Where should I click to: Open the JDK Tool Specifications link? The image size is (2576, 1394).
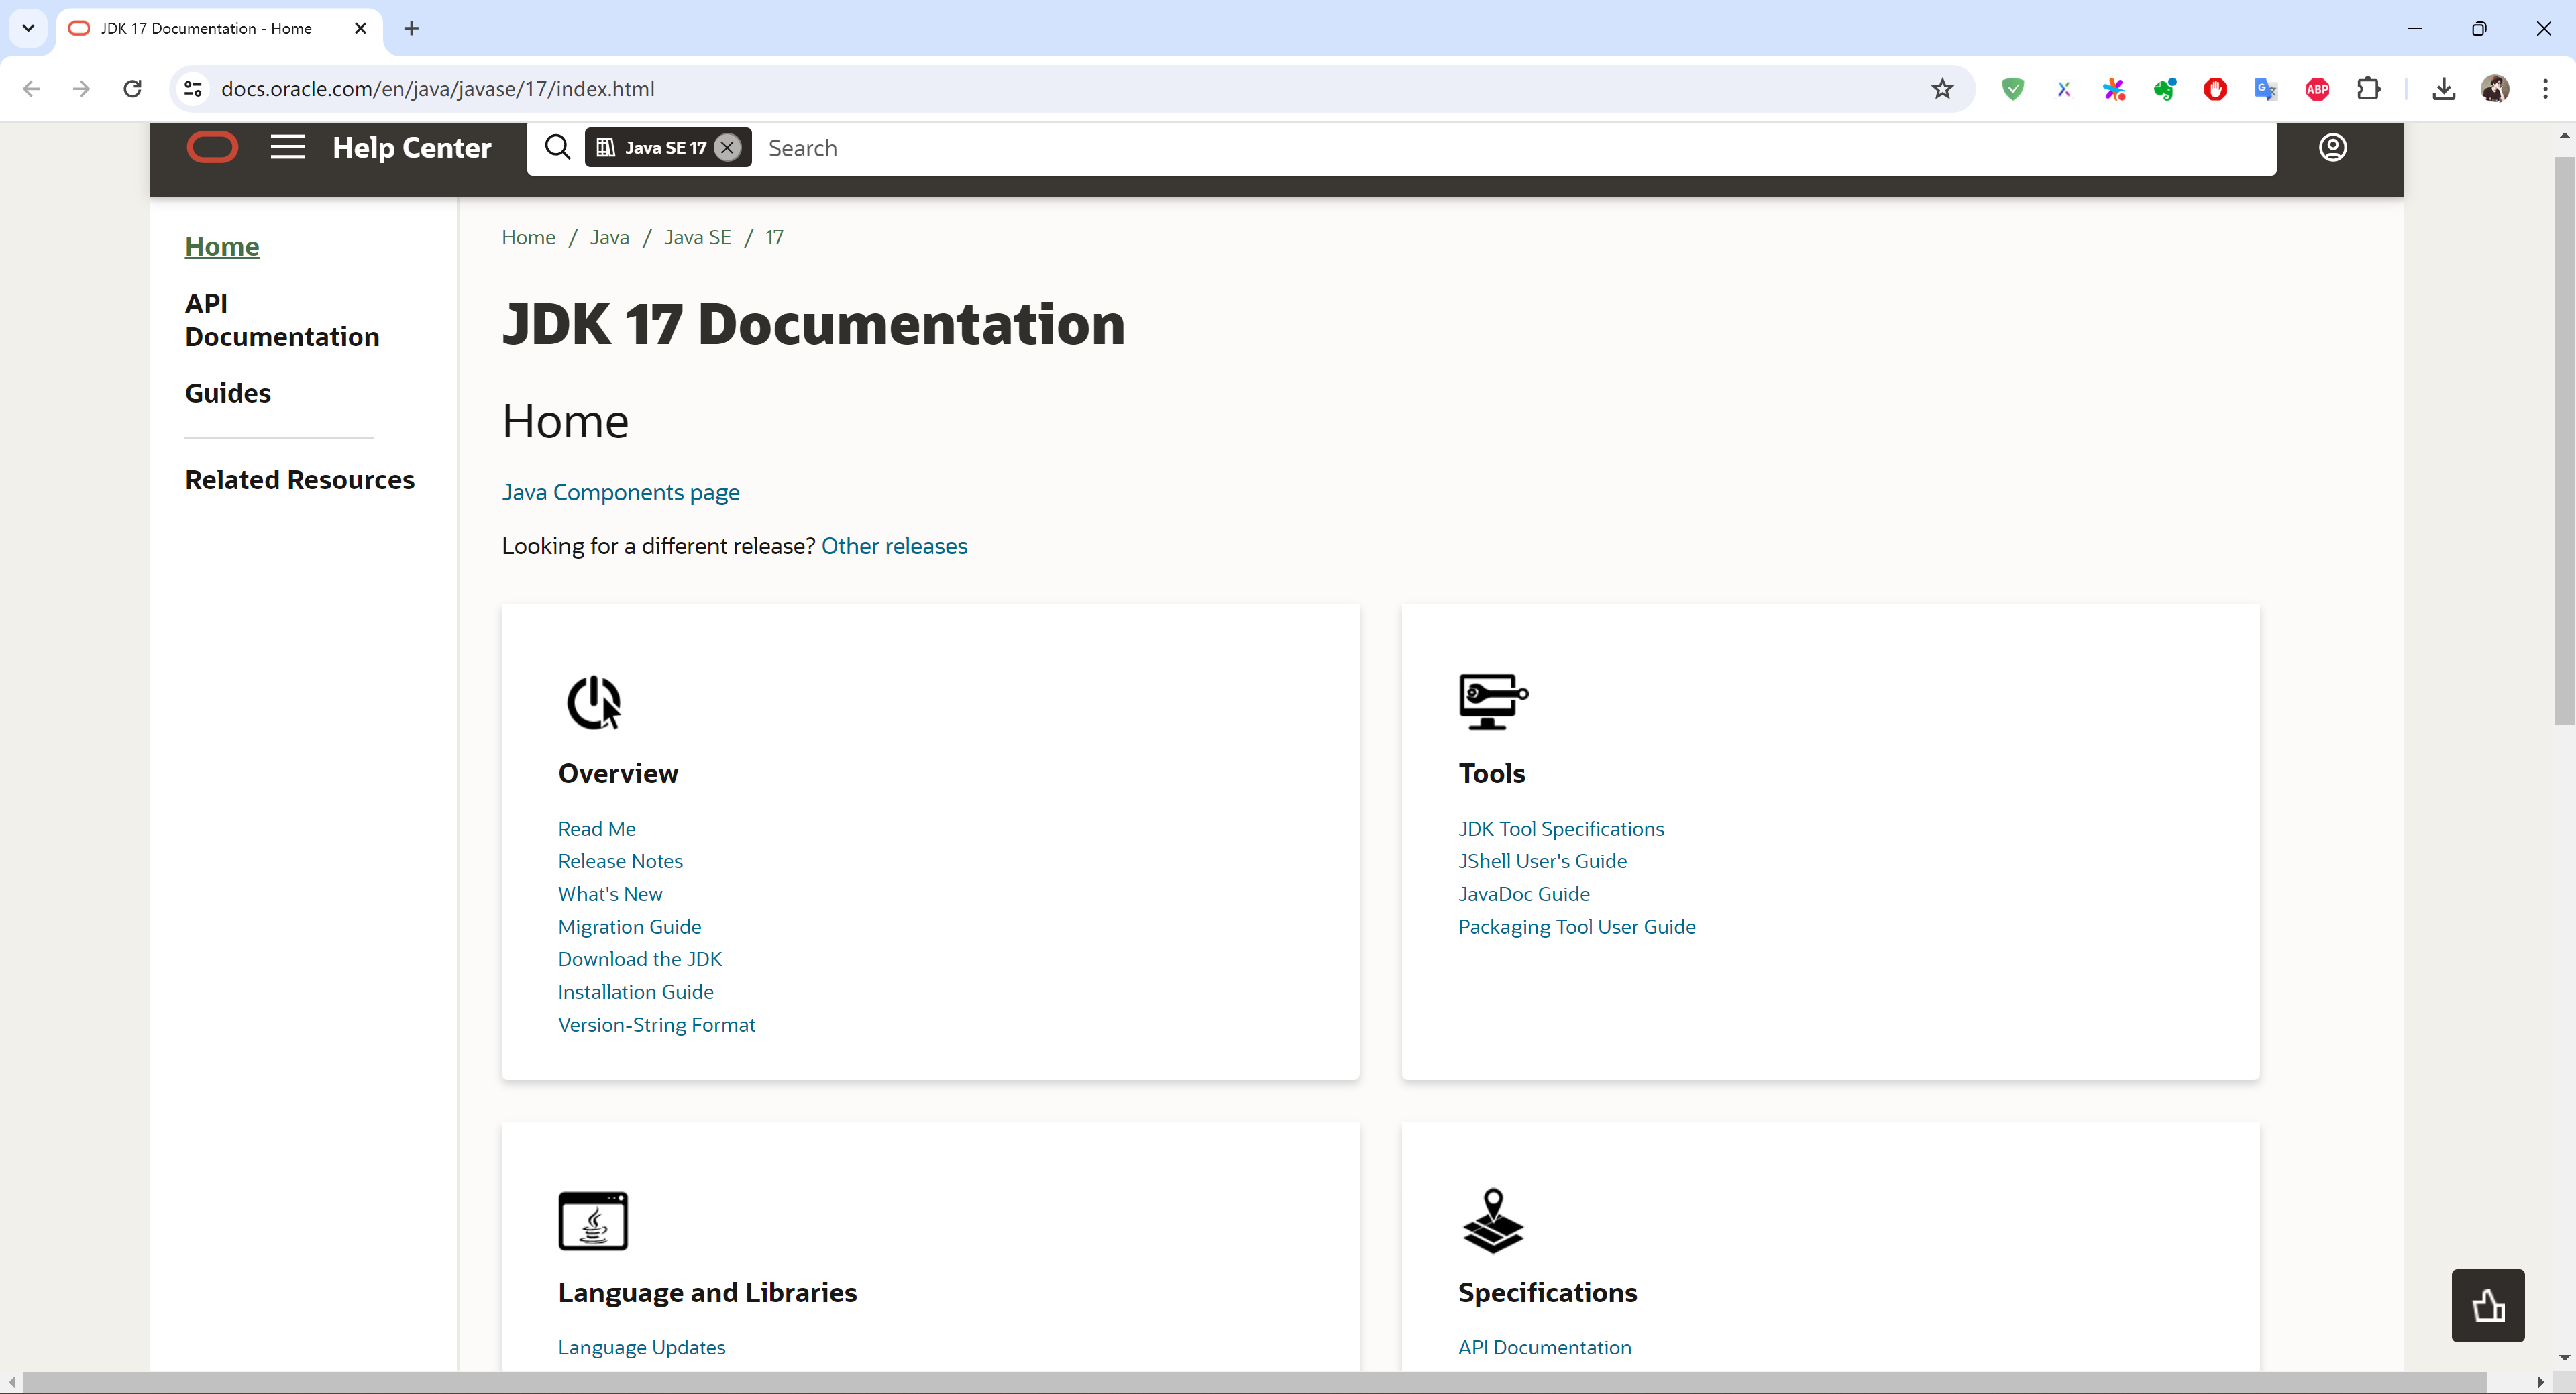coord(1560,828)
